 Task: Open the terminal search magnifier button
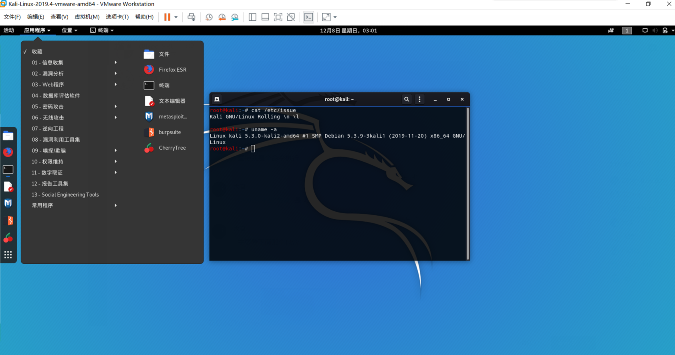407,99
